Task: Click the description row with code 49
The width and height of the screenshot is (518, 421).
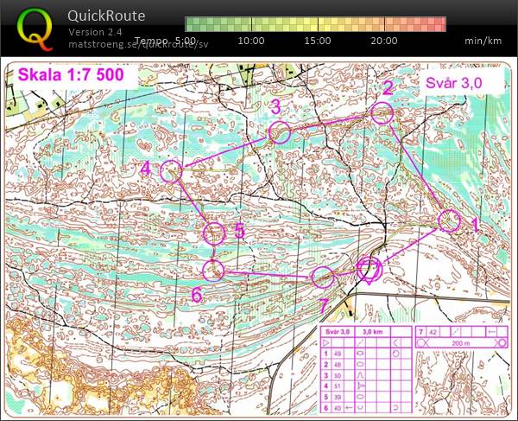Action: (x=366, y=354)
